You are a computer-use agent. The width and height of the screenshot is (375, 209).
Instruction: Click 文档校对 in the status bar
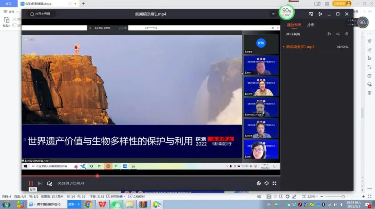[137, 197]
